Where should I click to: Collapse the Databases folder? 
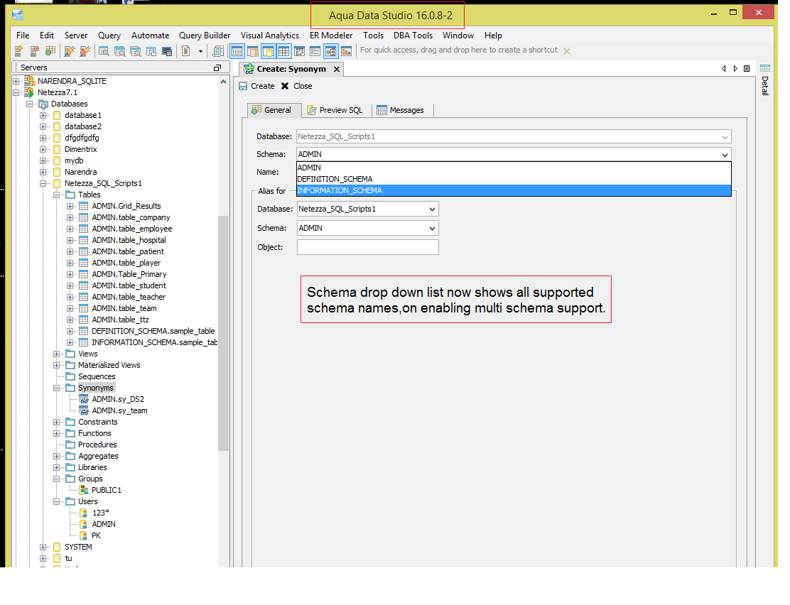point(30,104)
